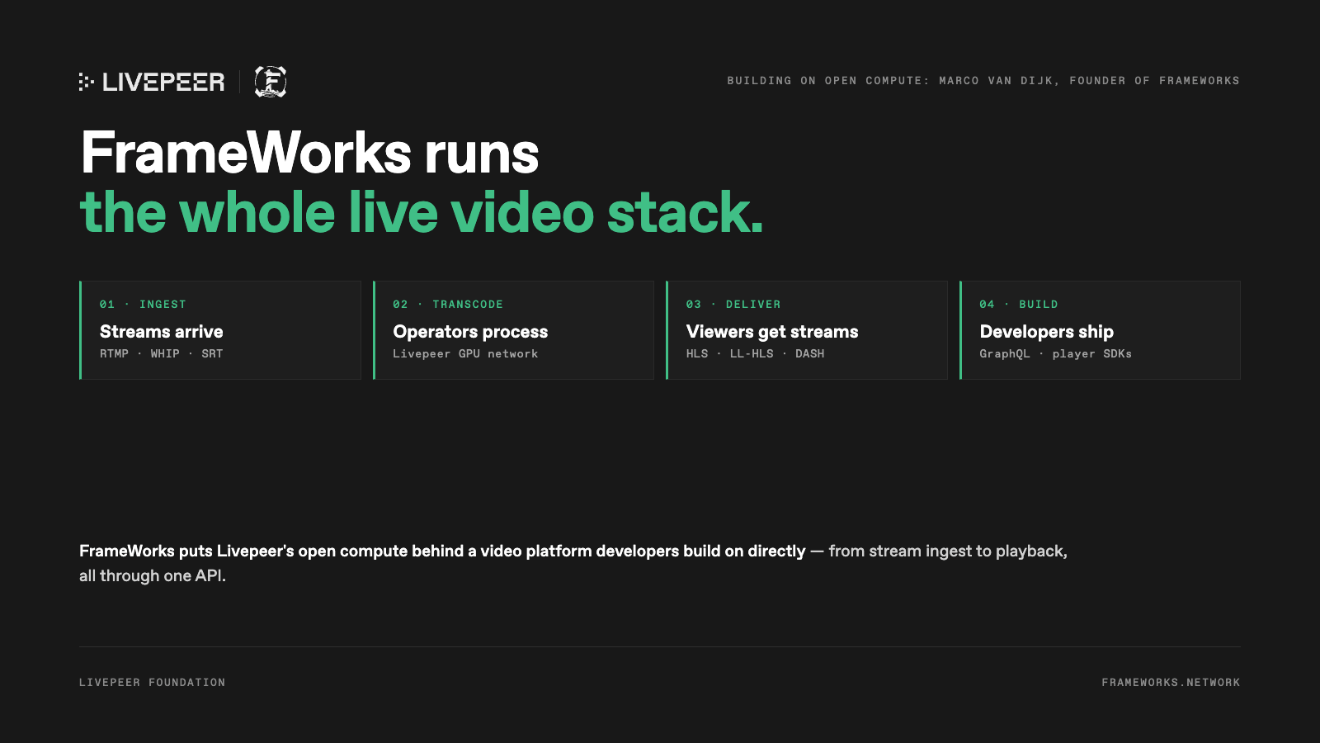Select the header text about Marco van Dijk

click(x=983, y=81)
